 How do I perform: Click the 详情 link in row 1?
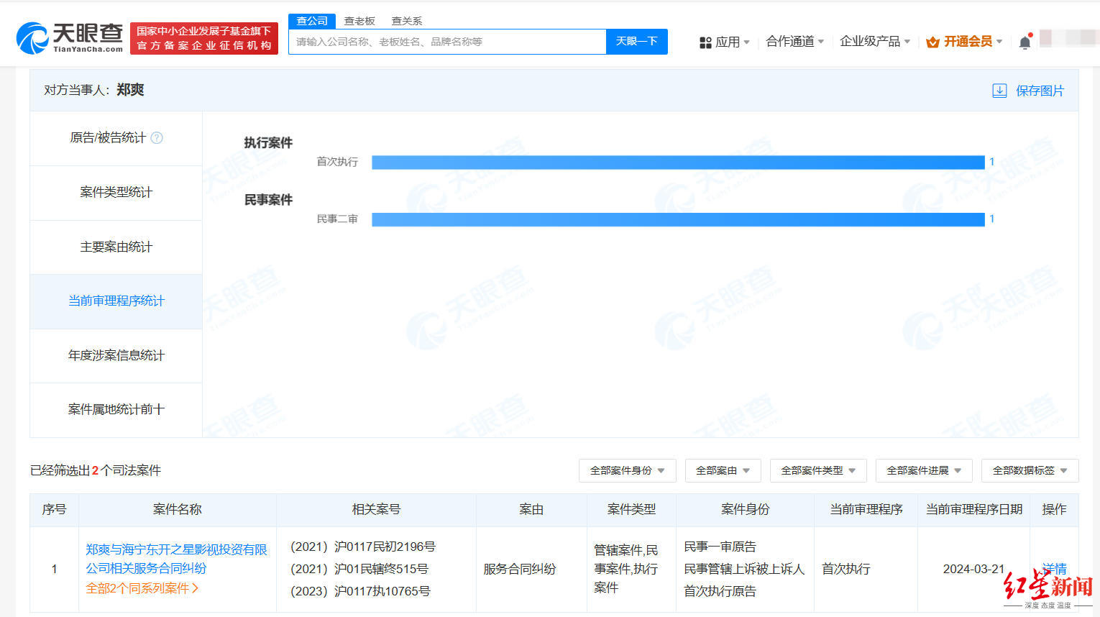tap(1054, 569)
